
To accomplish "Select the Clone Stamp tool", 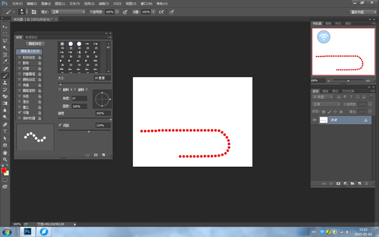I will tap(5, 83).
